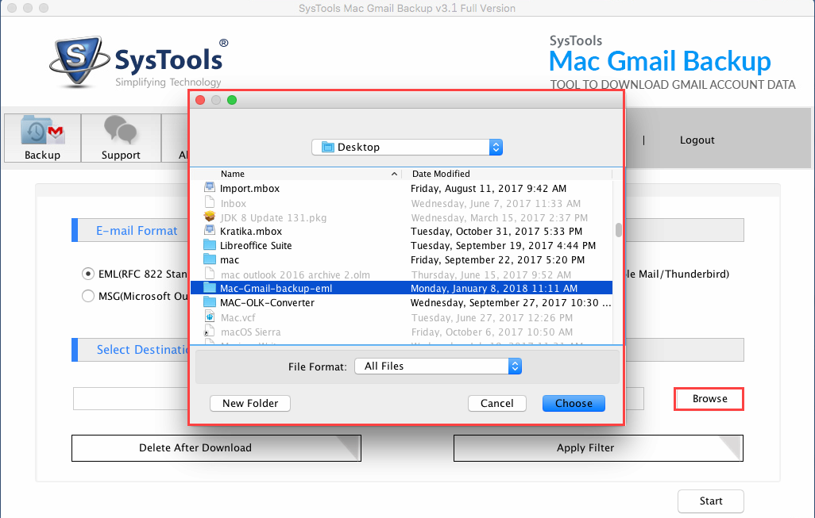Expand the Apply Filter panel
This screenshot has height=518, width=815.
(x=598, y=448)
